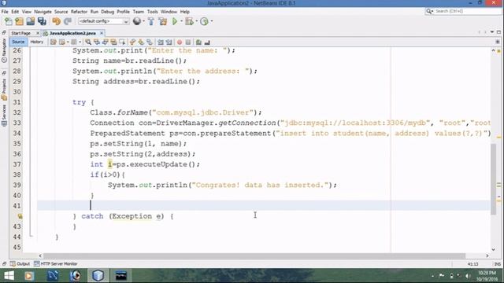Select the JavaApplication2.java tab
Image resolution: width=504 pixels, height=283 pixels.
click(72, 33)
